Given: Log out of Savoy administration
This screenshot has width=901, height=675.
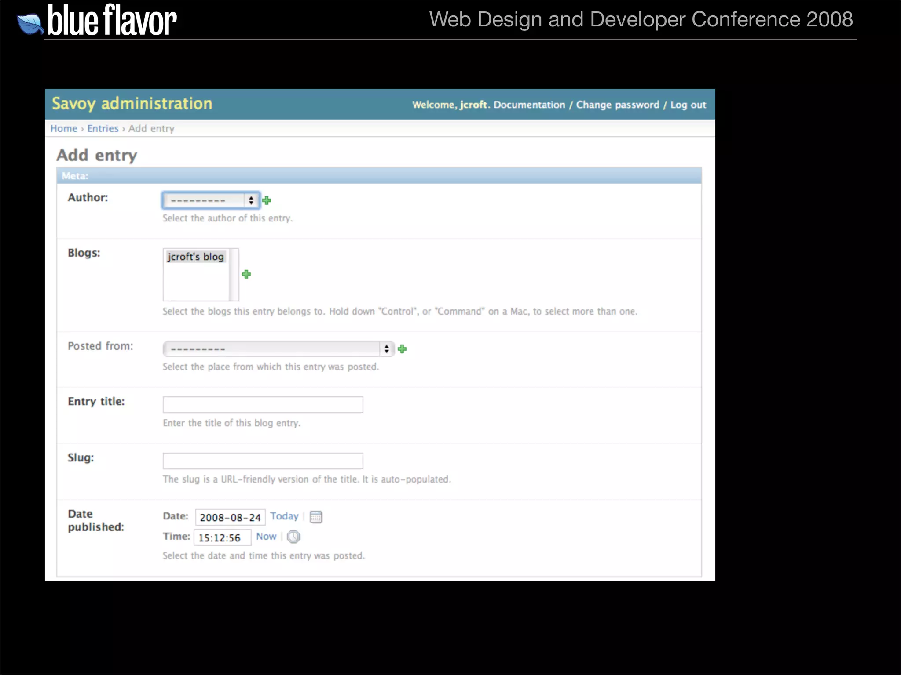Looking at the screenshot, I should click(688, 105).
